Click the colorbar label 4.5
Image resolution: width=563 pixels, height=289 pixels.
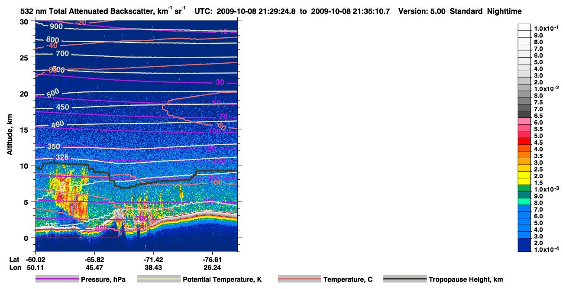(x=539, y=143)
